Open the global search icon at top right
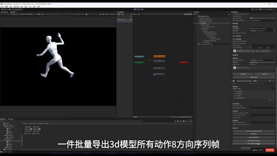 (256, 9)
